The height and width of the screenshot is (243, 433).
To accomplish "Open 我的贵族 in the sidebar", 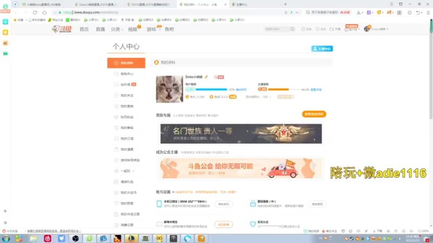I will 126,106.
